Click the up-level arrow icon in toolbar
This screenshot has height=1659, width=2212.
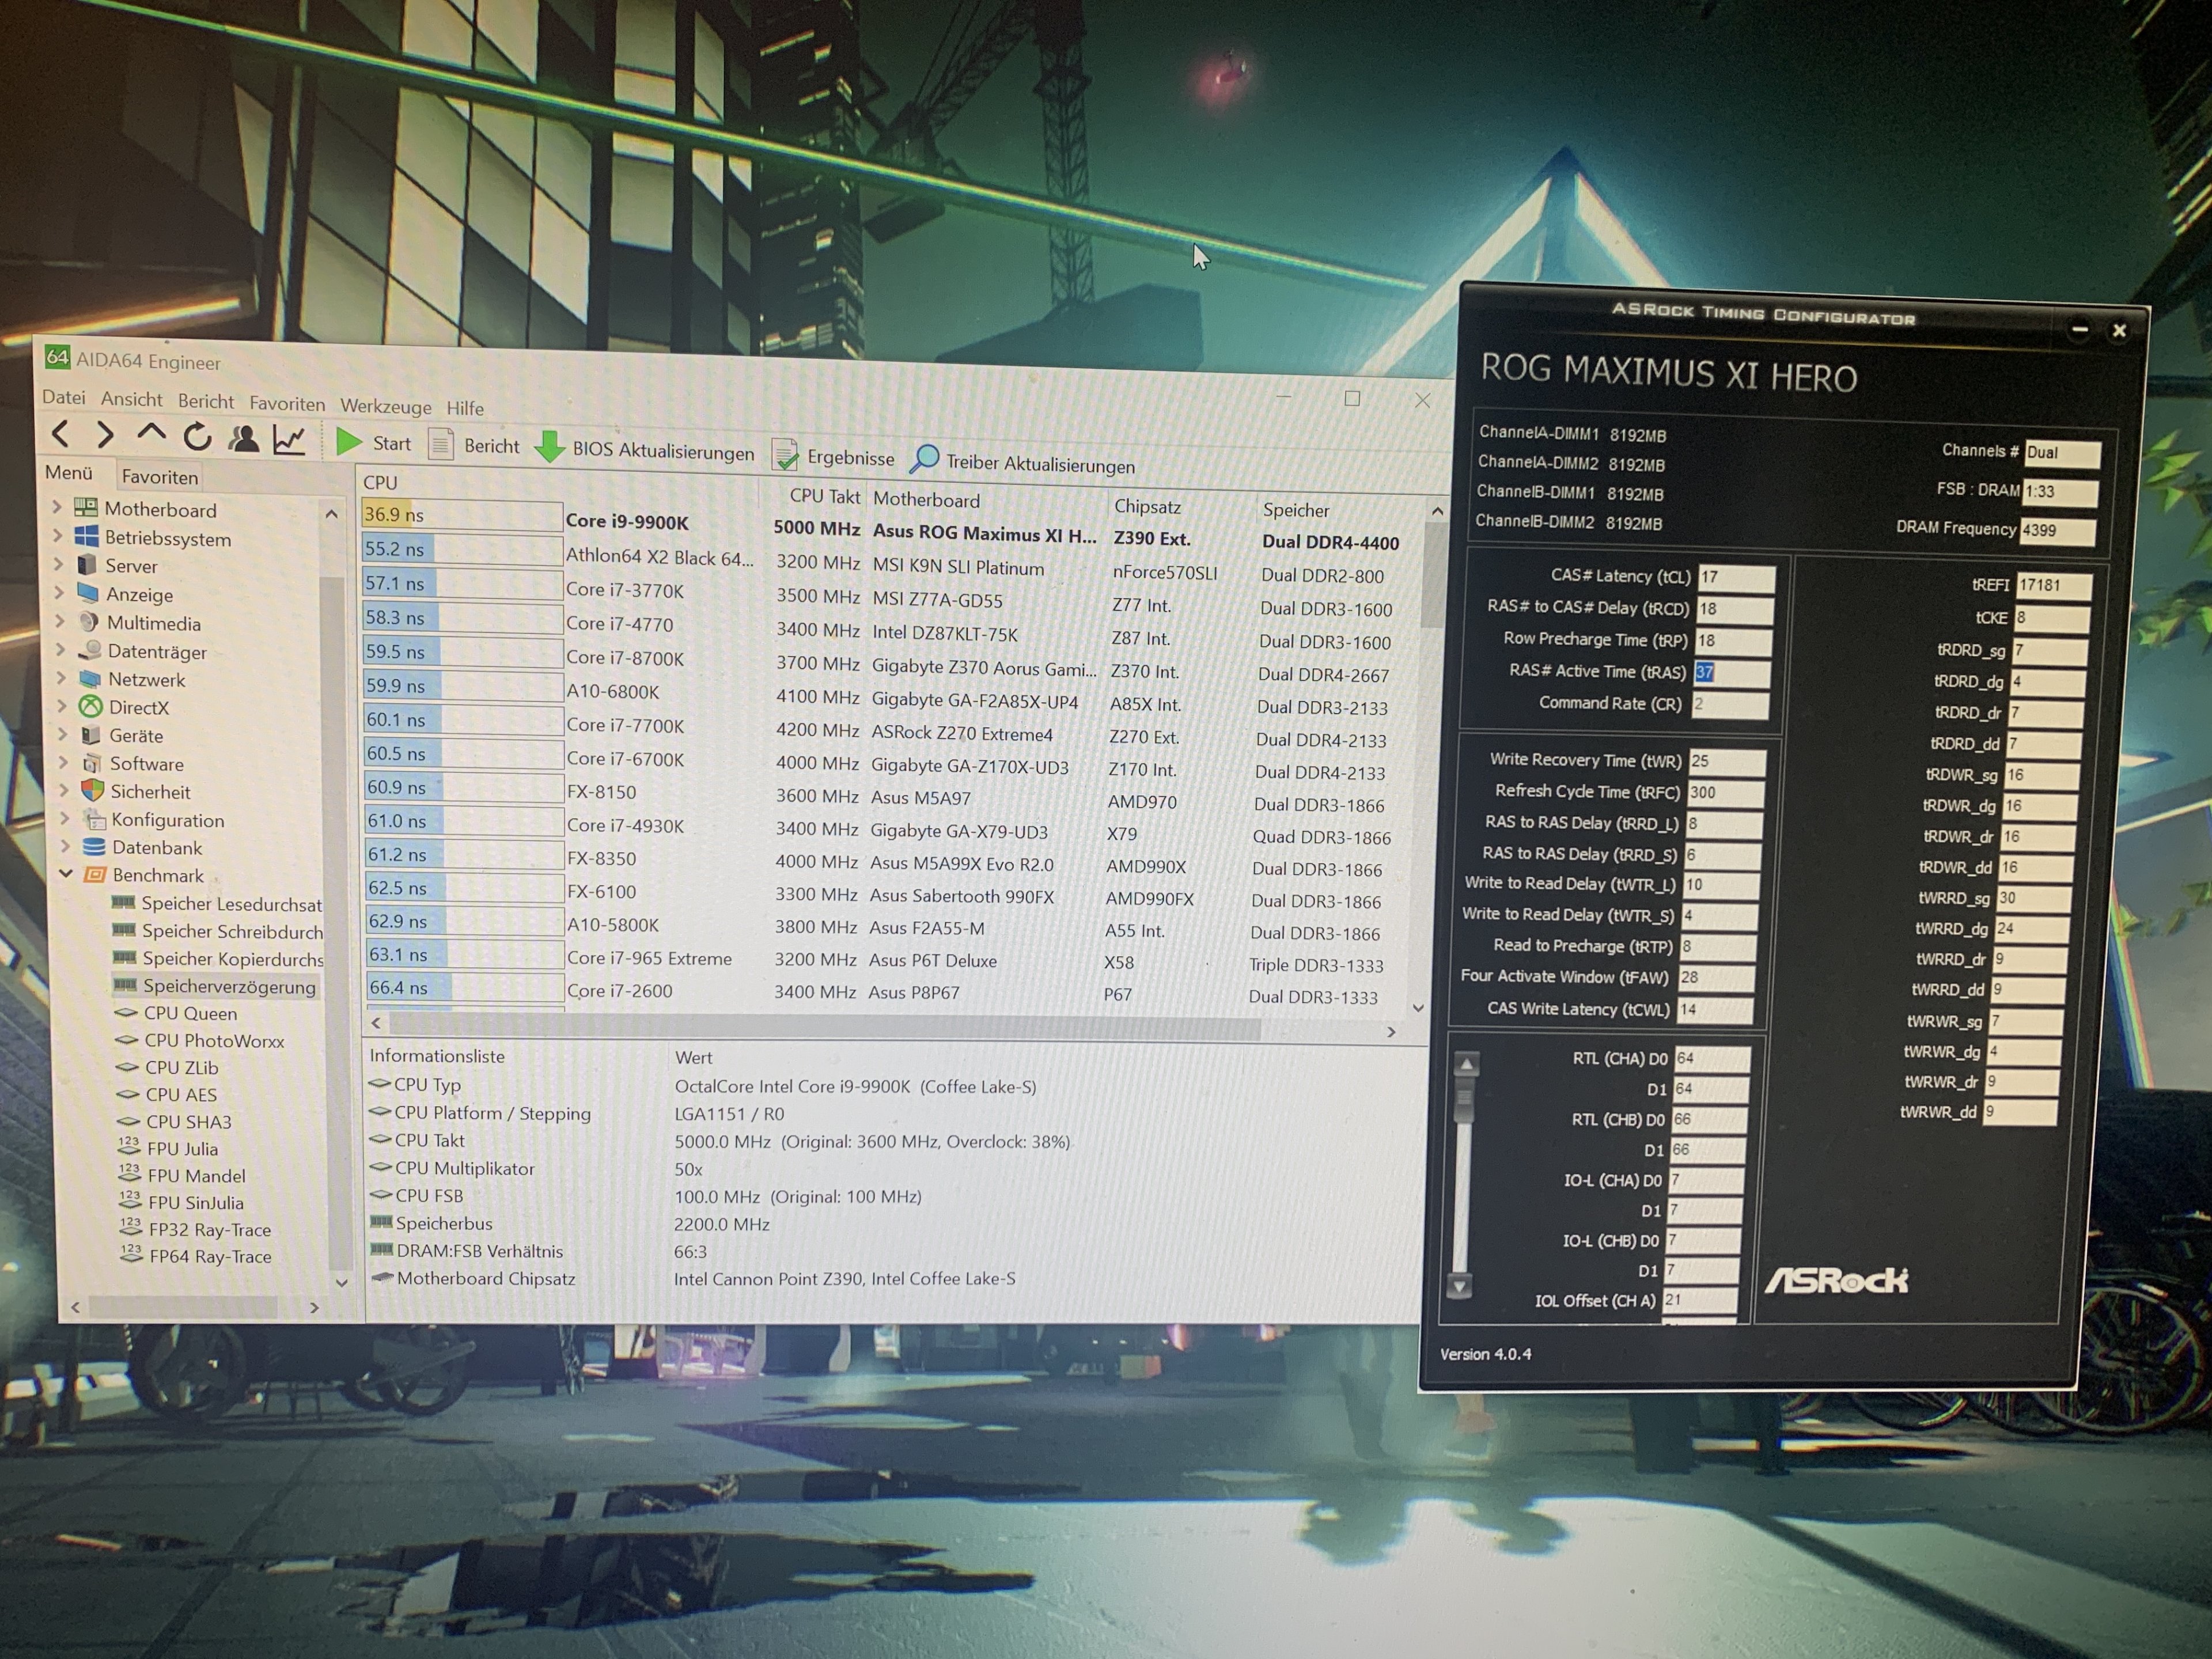click(151, 433)
